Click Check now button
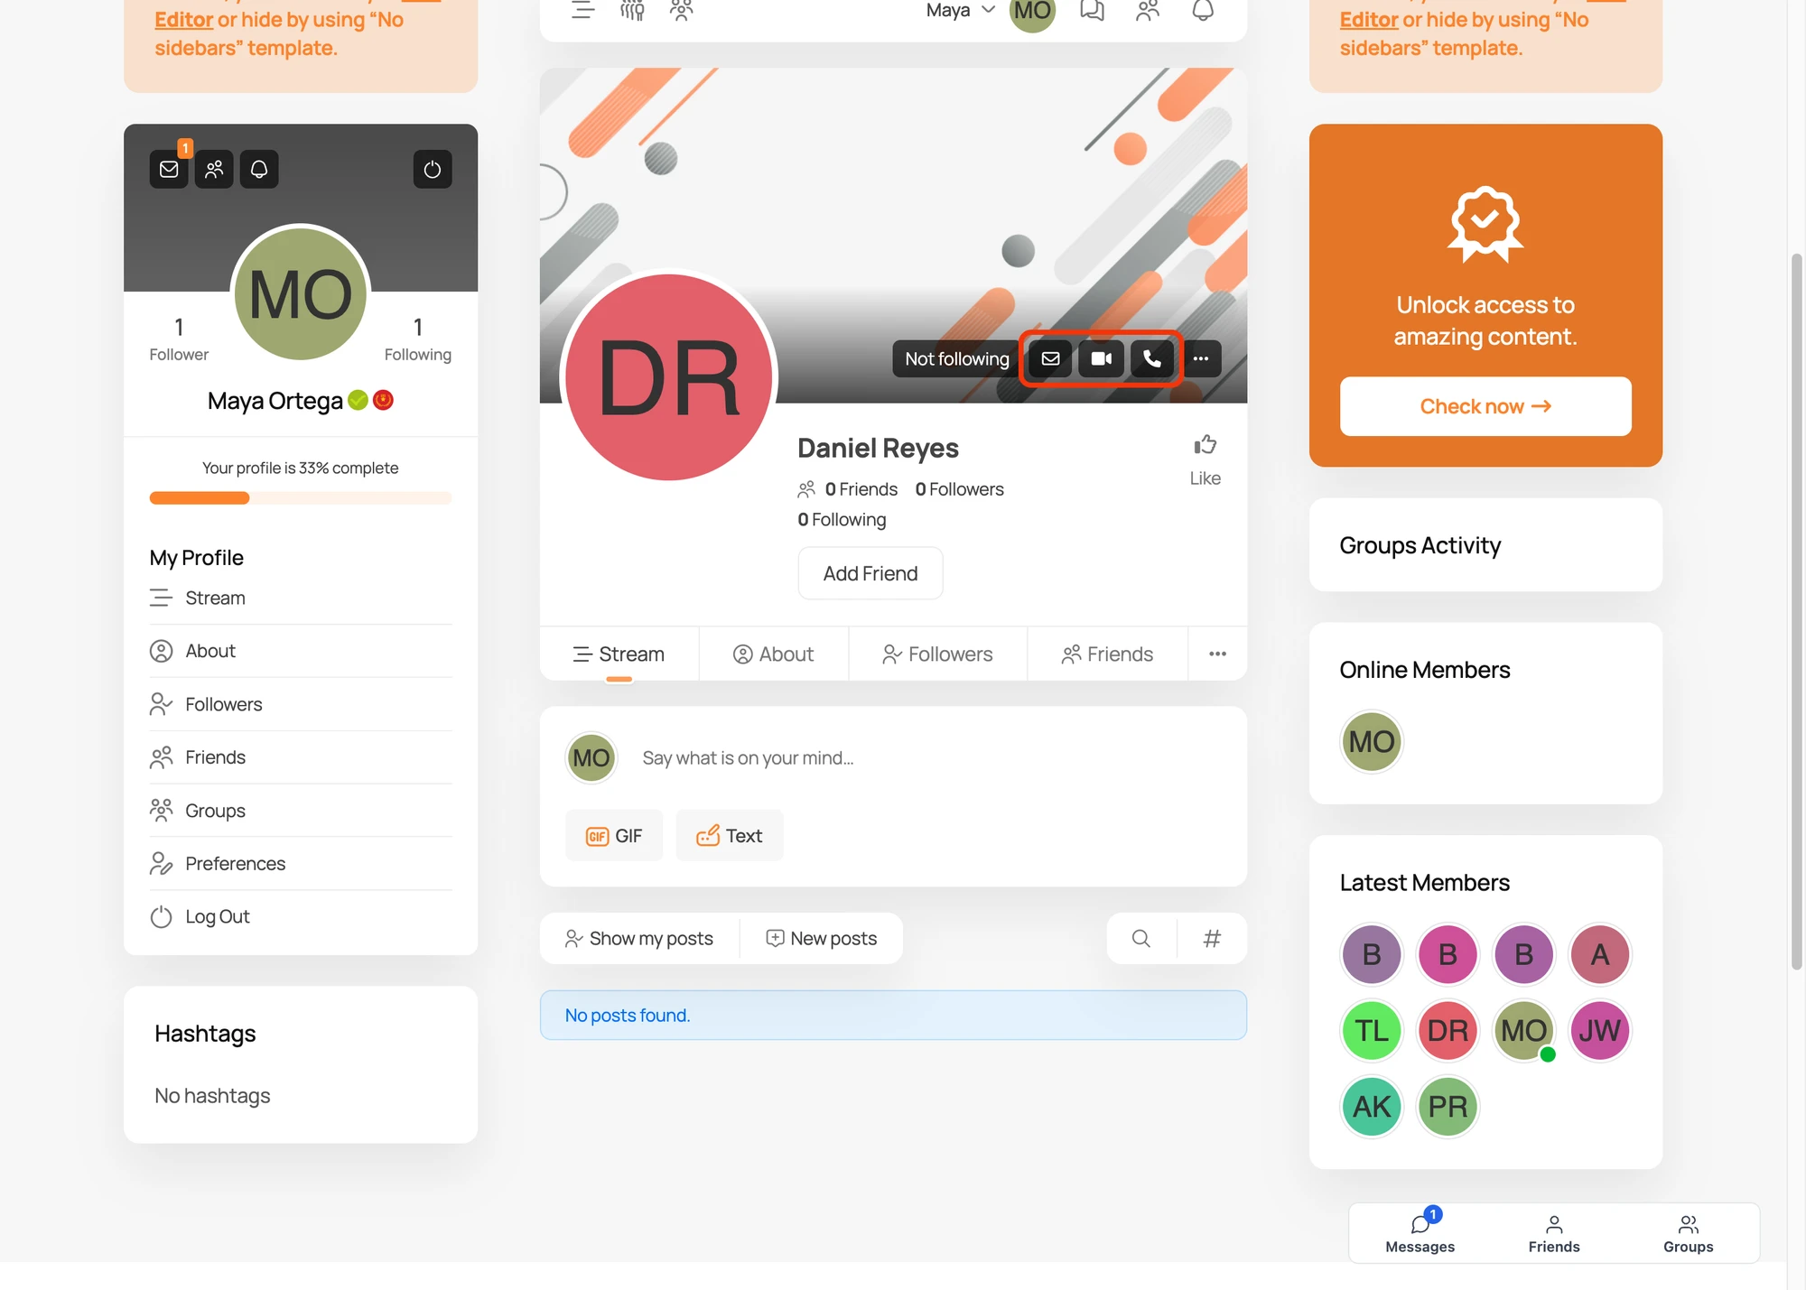The image size is (1806, 1290). (1485, 406)
